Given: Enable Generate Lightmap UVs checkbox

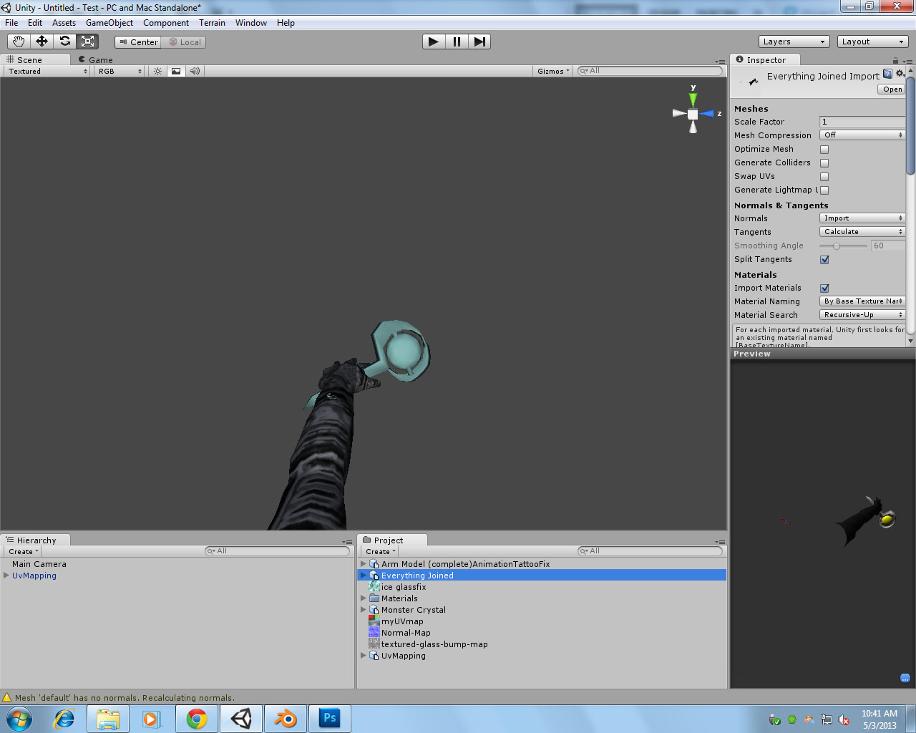Looking at the screenshot, I should click(x=824, y=190).
